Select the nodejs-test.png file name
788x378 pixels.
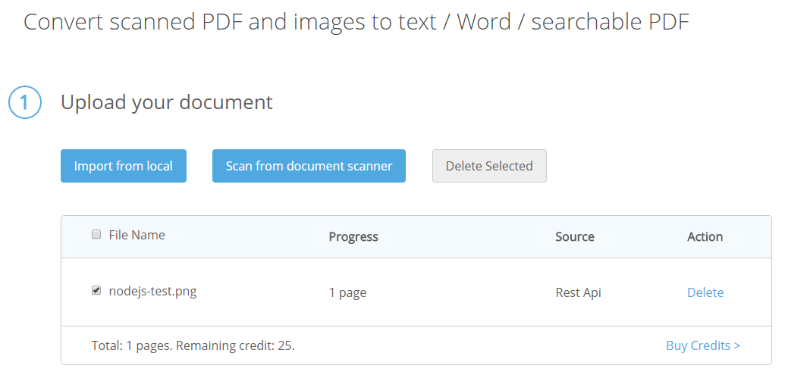(x=152, y=291)
